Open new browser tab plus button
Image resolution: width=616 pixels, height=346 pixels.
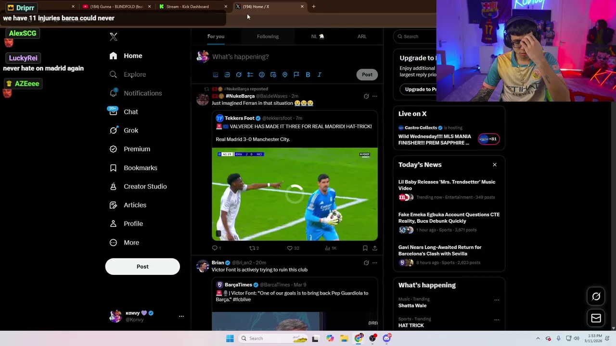pyautogui.click(x=314, y=7)
